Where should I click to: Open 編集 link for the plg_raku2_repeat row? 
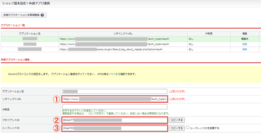[245, 49]
